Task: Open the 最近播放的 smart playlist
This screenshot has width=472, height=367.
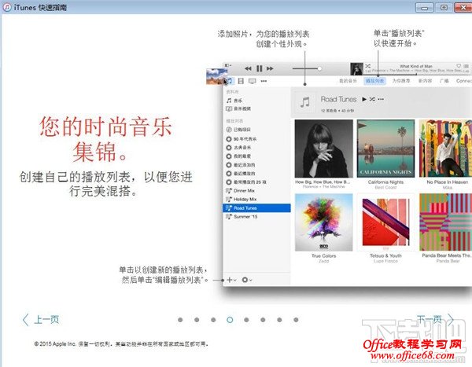Action: coord(241,173)
